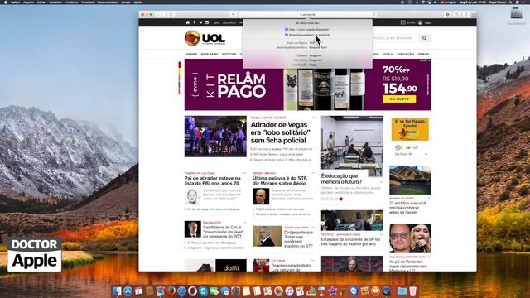This screenshot has height=298, width=530.
Task: Click the Safari compass icon in the Dock
Action: [x=182, y=291]
